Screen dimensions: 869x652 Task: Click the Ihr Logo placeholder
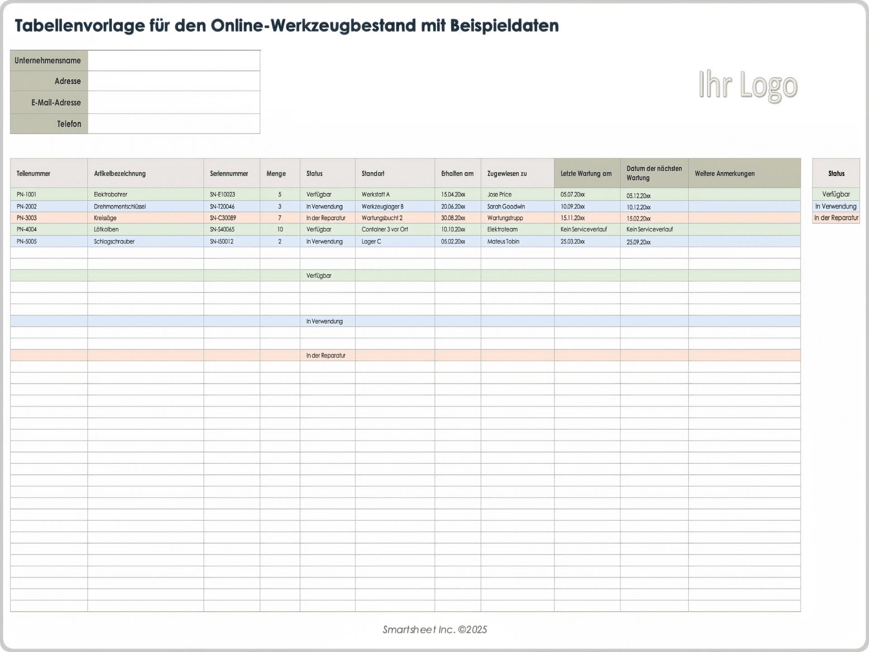748,85
